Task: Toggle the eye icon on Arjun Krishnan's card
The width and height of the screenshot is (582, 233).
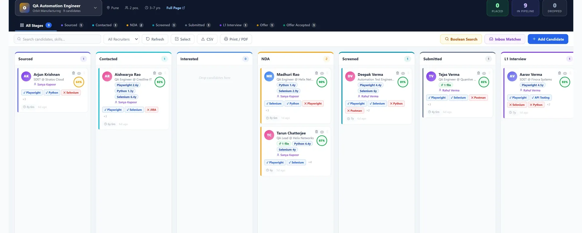Action: (79, 73)
